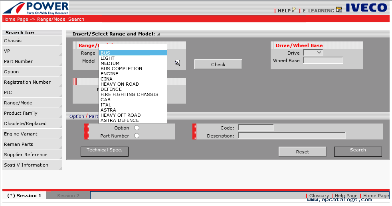The width and height of the screenshot is (392, 206).
Task: Choose BUS from the Range list
Action: coord(133,53)
